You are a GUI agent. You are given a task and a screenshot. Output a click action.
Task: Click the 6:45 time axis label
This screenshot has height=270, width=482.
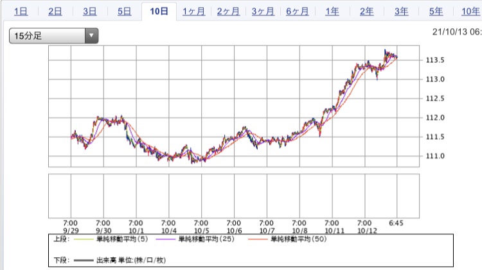coord(396,223)
